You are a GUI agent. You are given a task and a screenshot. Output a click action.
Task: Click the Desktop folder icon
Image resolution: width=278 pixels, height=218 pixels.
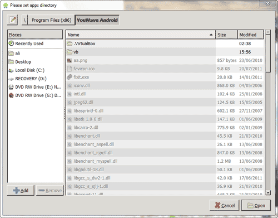11,62
